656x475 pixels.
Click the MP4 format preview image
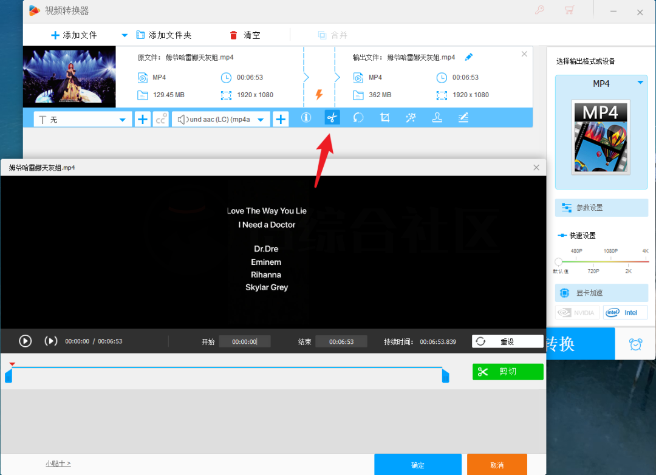tap(601, 137)
